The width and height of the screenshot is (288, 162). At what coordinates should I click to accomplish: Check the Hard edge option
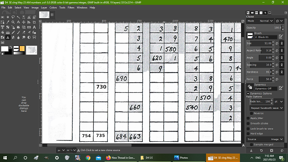pos(248,134)
